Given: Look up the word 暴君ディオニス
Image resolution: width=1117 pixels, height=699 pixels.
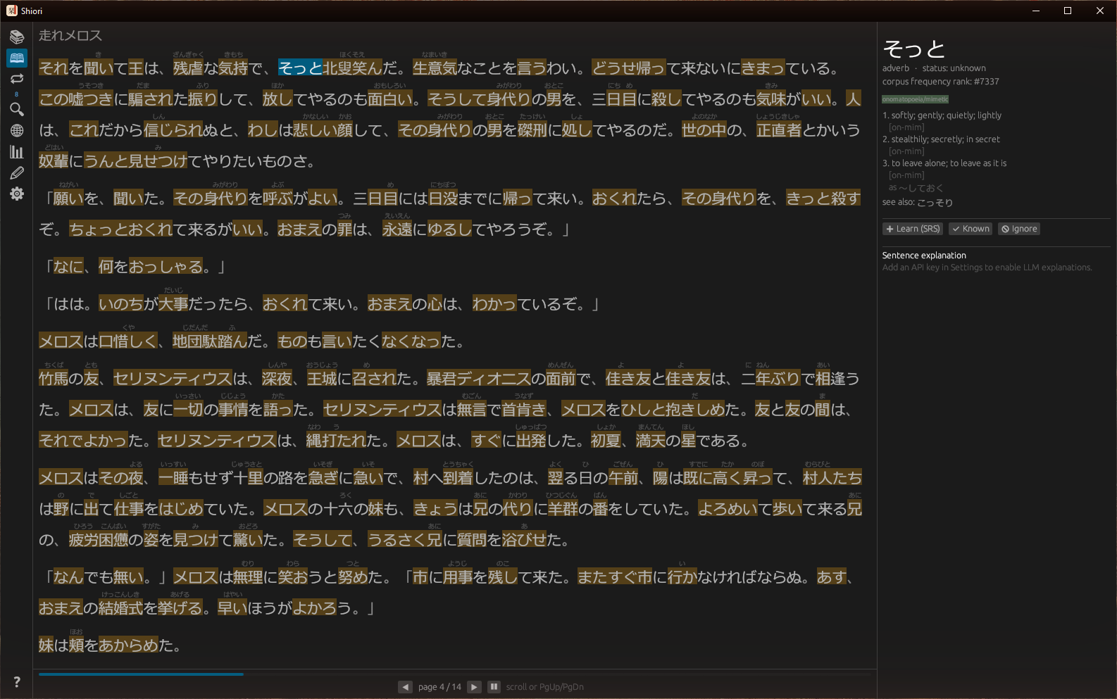Looking at the screenshot, I should pos(479,379).
